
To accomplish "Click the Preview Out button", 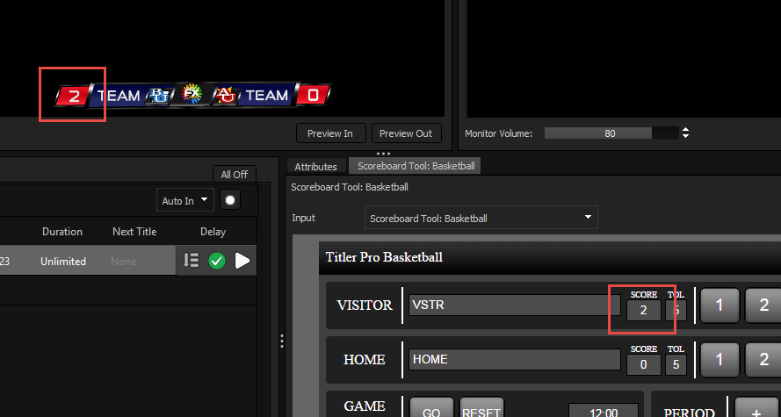I will click(x=406, y=133).
